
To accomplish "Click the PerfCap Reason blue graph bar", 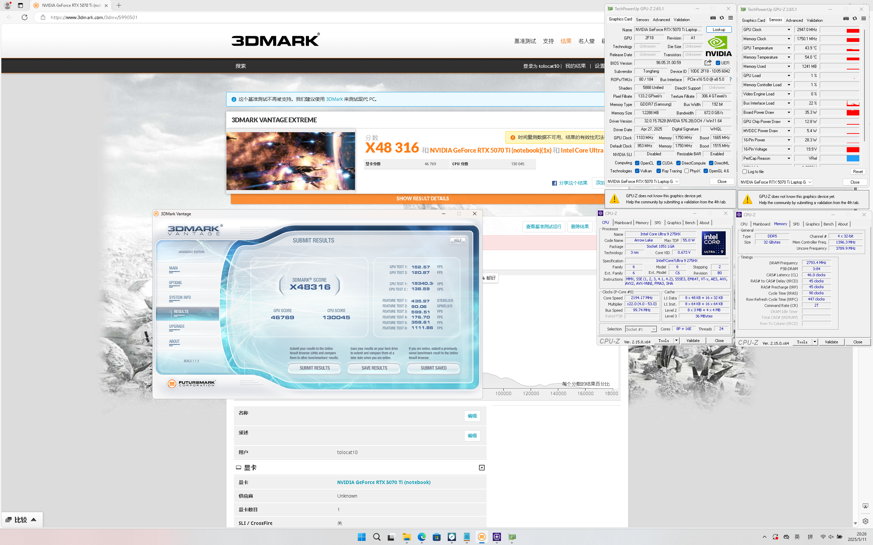I will [853, 158].
